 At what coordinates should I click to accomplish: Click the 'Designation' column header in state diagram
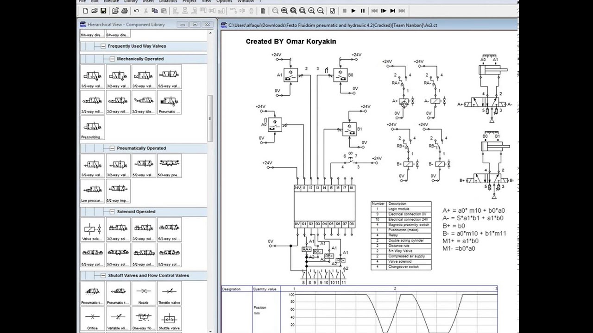pos(231,289)
